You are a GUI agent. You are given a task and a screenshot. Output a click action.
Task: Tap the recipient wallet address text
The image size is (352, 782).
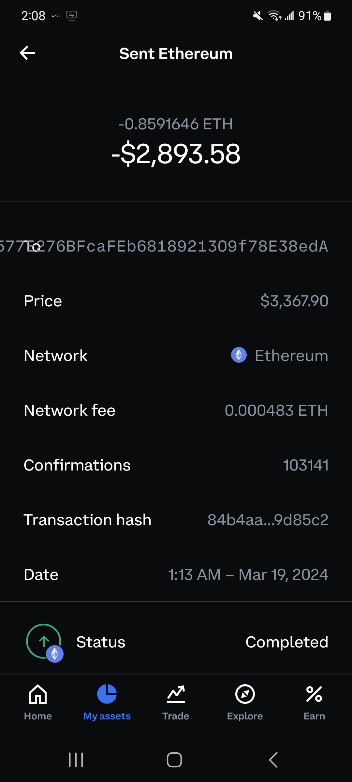coord(164,246)
